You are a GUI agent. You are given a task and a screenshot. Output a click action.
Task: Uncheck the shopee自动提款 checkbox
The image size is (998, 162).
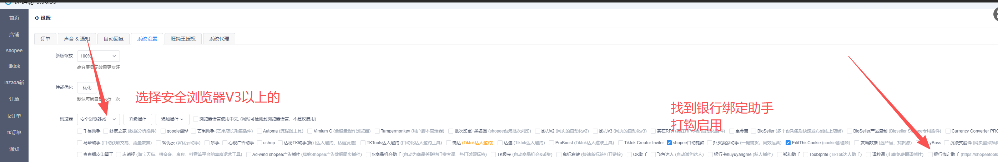pos(669,143)
